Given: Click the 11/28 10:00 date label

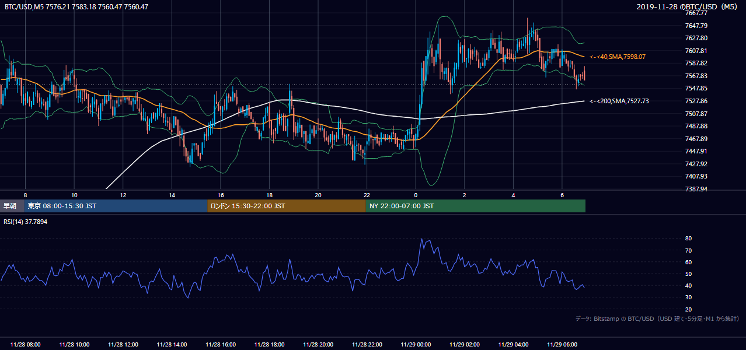Looking at the screenshot, I should [x=74, y=345].
